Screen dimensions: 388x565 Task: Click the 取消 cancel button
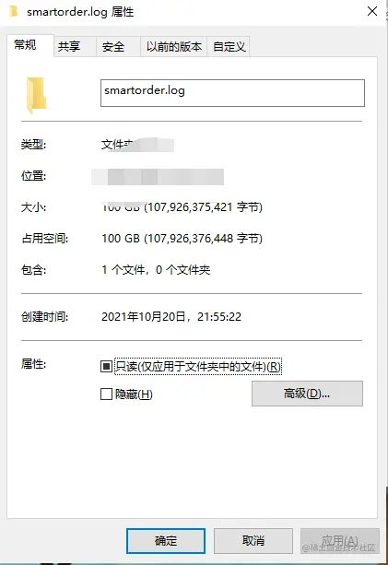253,541
